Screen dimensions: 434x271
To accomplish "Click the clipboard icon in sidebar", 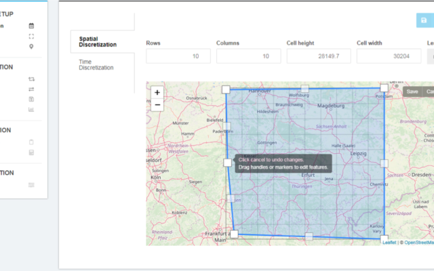I will point(31,142).
